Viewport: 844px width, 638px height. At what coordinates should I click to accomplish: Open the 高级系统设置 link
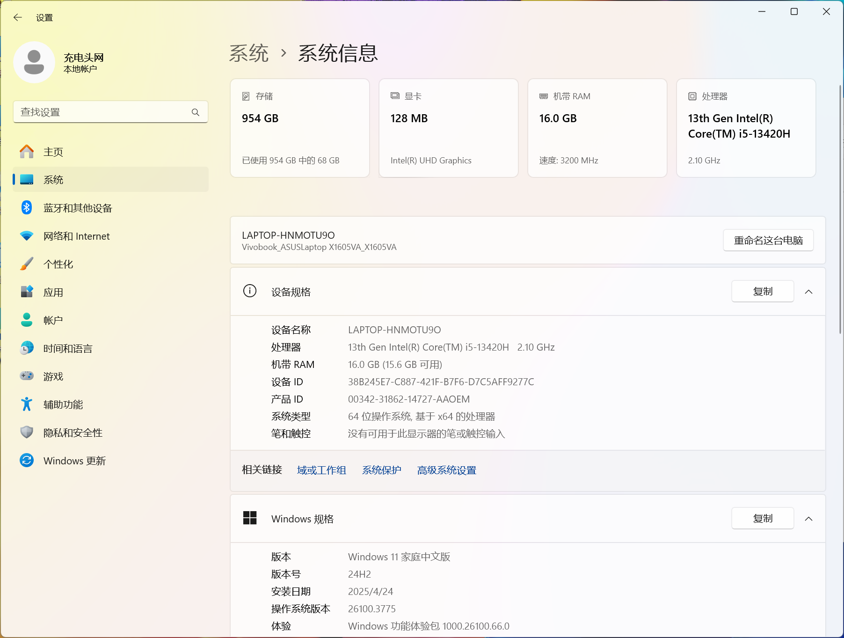tap(446, 470)
